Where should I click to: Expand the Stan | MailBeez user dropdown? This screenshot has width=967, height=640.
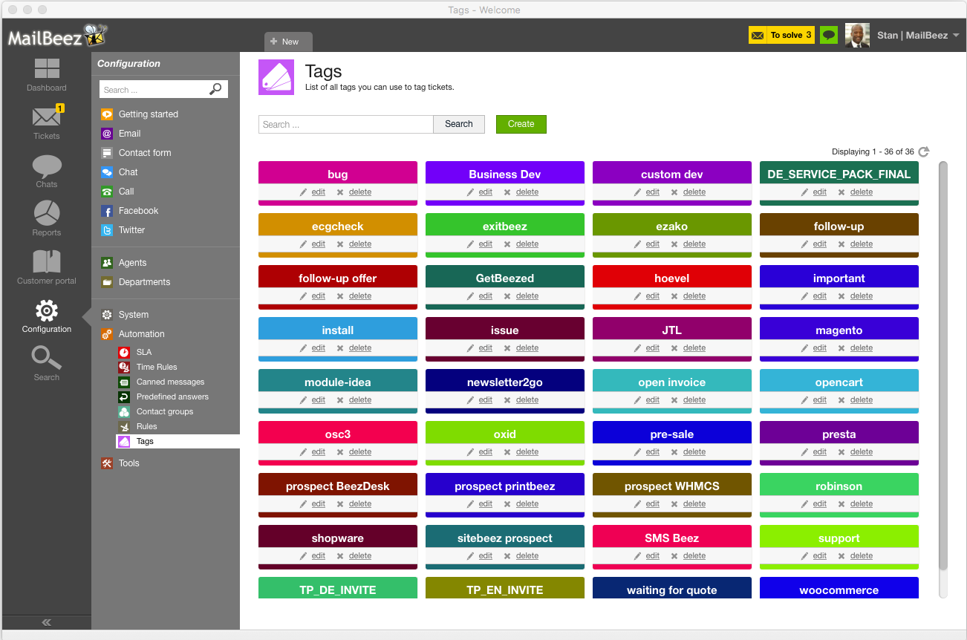pos(918,35)
